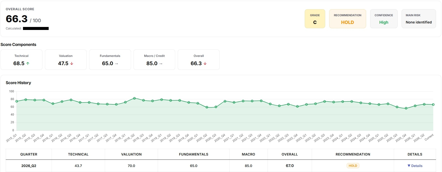Click the QUARTER column header
Image resolution: width=442 pixels, height=172 pixels.
click(x=29, y=154)
